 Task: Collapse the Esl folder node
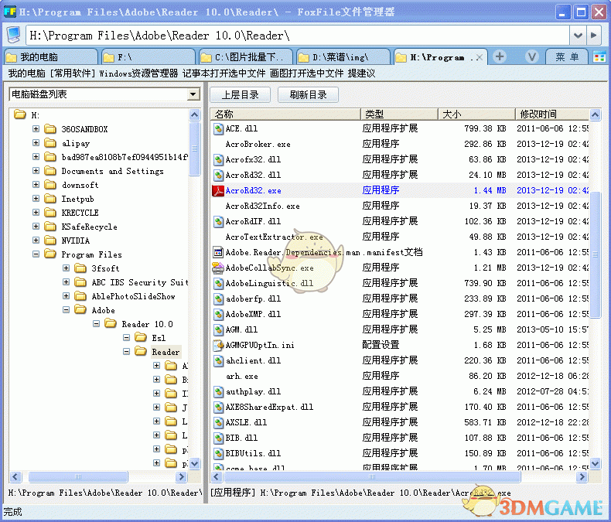point(126,337)
